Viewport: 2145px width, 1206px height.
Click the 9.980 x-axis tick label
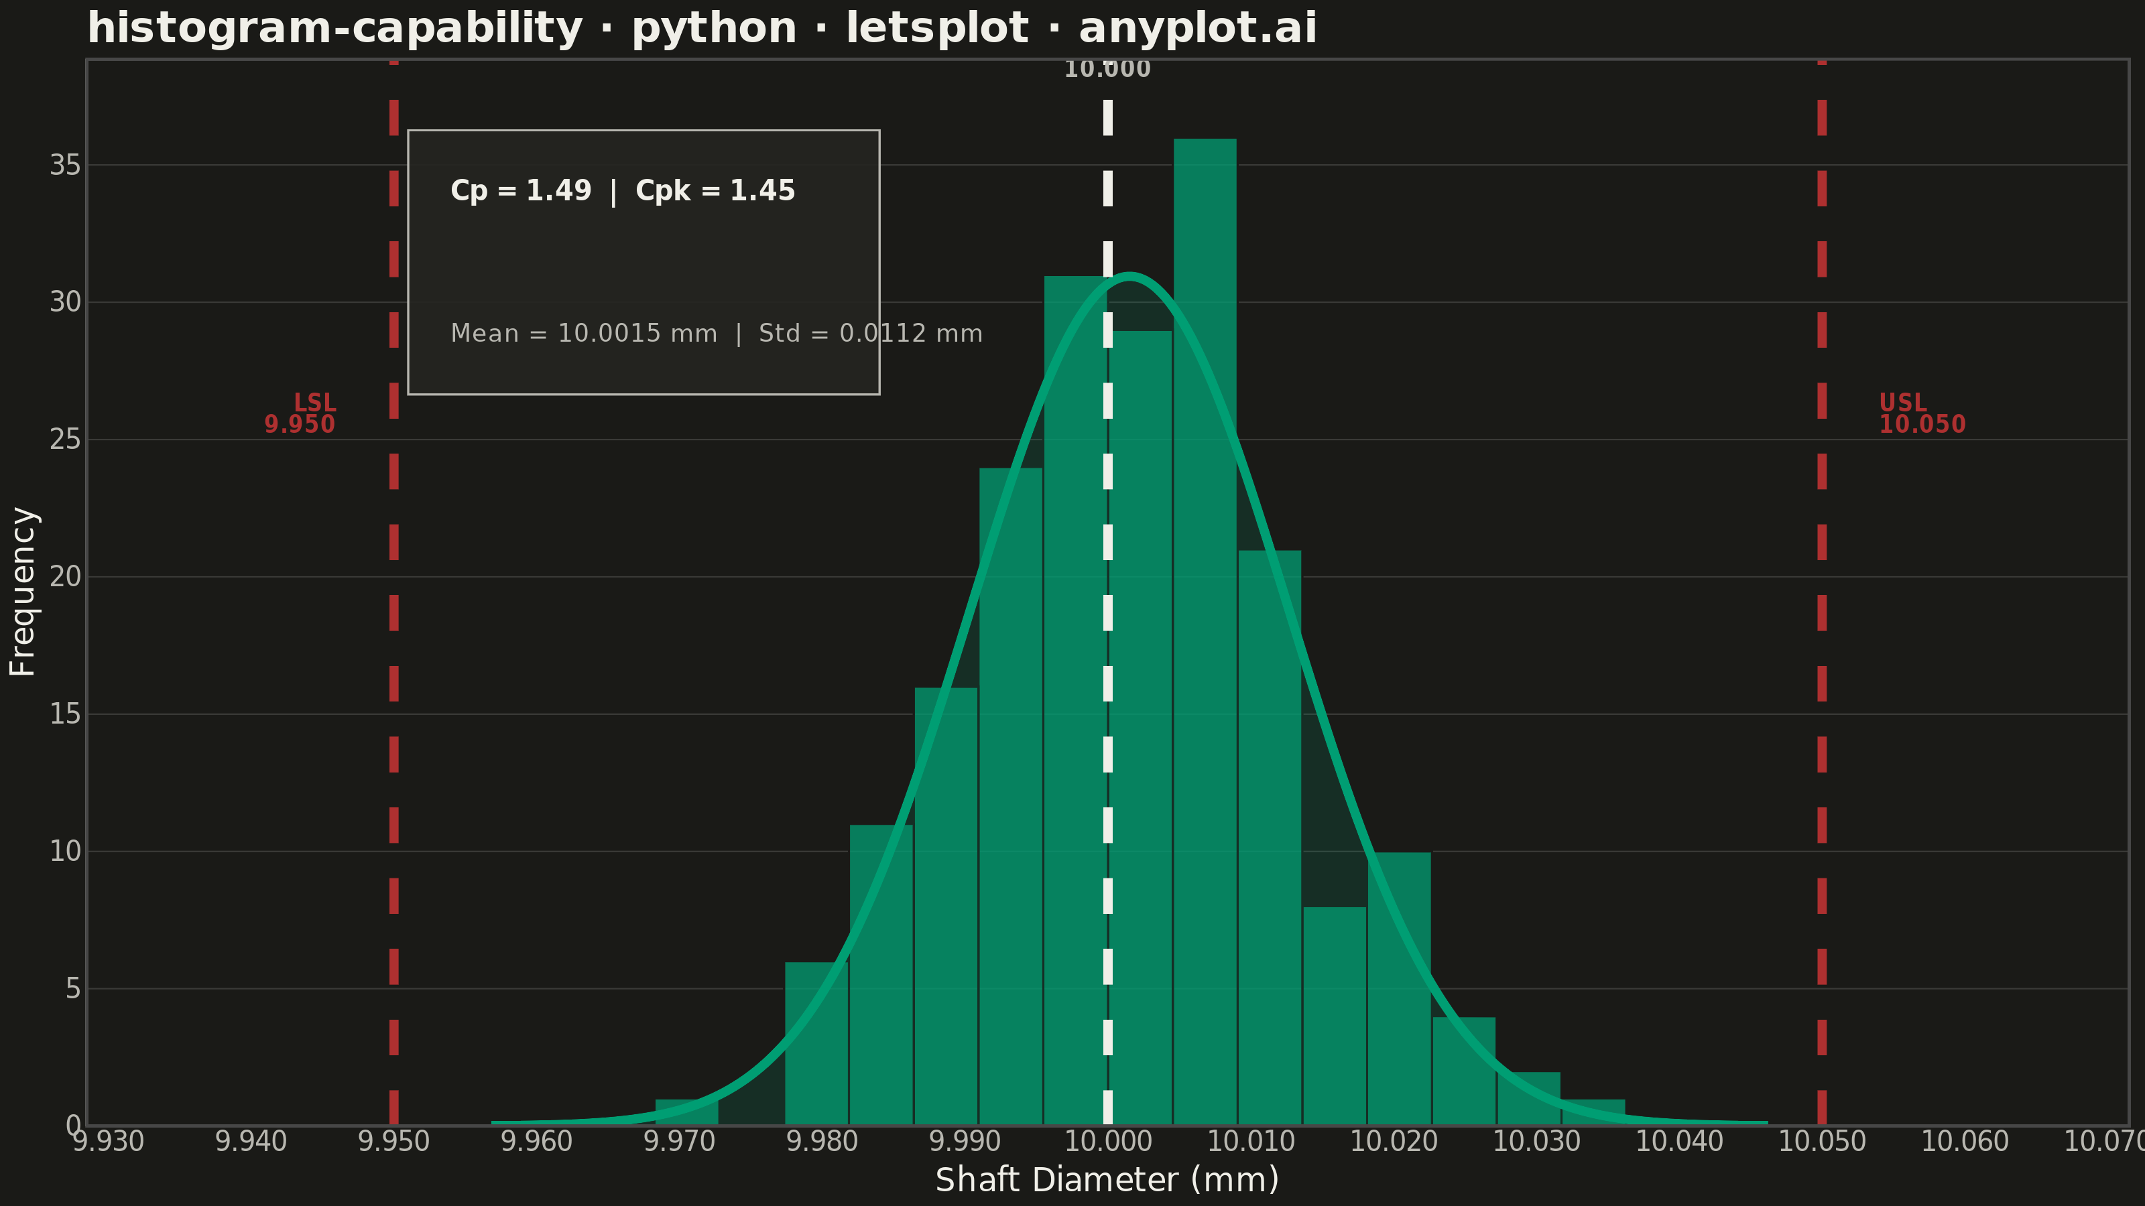pyautogui.click(x=822, y=1142)
